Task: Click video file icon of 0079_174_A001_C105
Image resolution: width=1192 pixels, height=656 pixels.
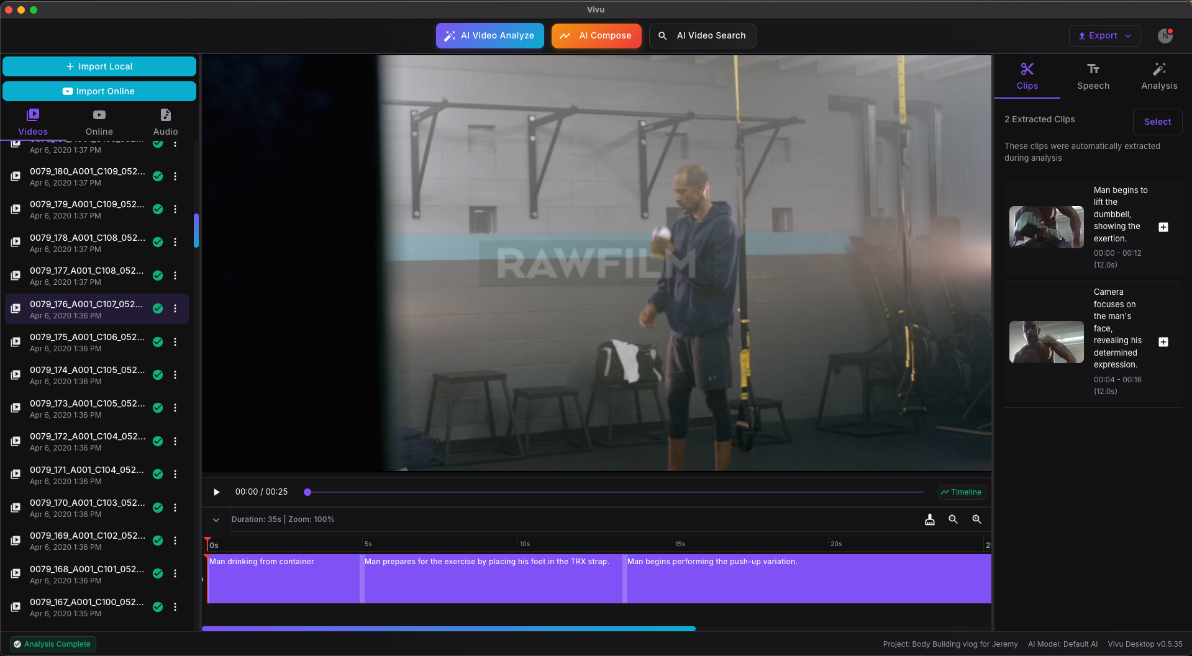Action: coord(16,375)
